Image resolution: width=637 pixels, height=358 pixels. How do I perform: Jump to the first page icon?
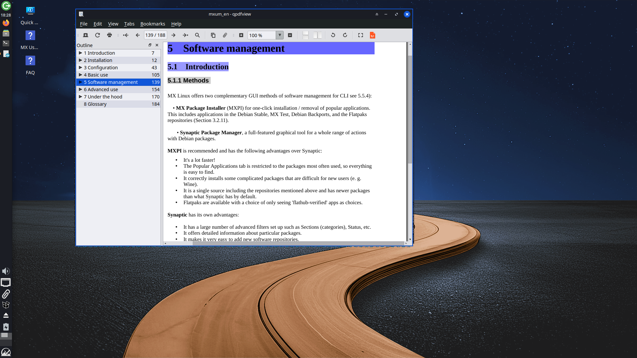pyautogui.click(x=126, y=35)
